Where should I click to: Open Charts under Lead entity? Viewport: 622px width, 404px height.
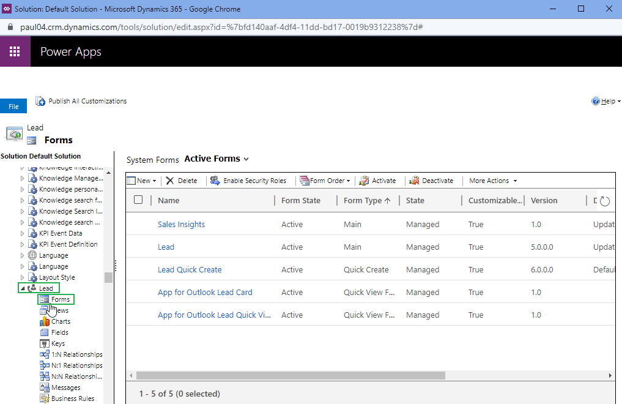click(60, 321)
